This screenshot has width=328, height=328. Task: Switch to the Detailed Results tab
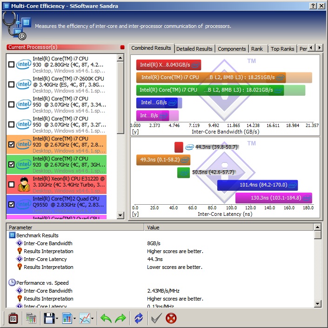pyautogui.click(x=194, y=49)
